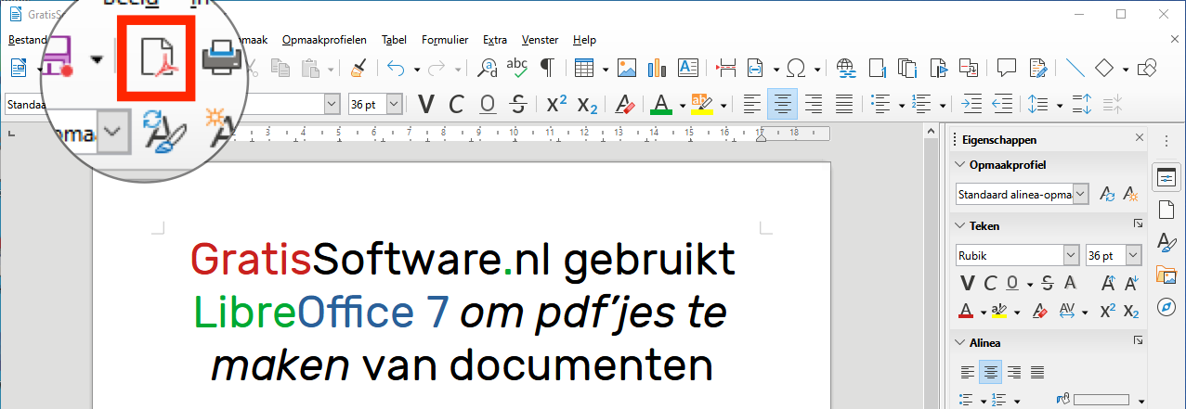The width and height of the screenshot is (1186, 409).
Task: Insert a chart from the toolbar
Action: 658,69
